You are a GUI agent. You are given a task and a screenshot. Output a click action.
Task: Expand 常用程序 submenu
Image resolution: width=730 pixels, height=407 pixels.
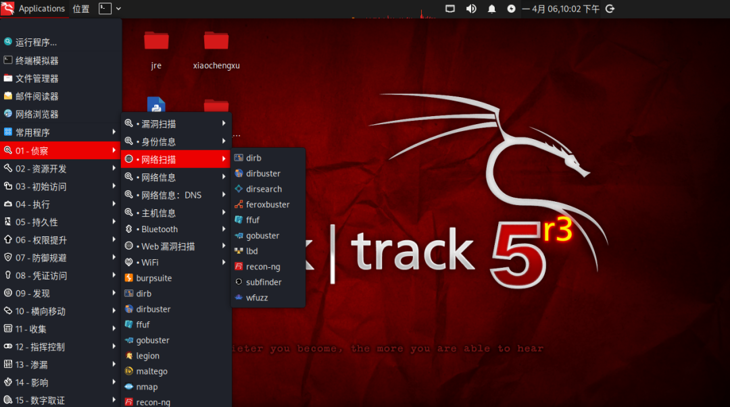click(61, 132)
